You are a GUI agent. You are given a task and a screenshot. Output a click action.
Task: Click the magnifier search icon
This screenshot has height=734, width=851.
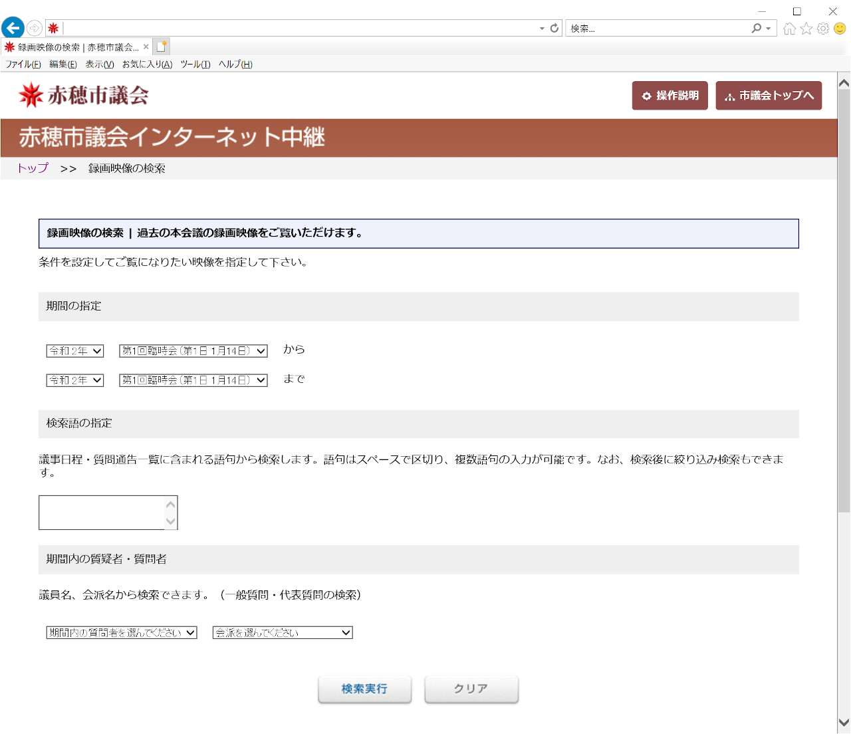(x=757, y=28)
